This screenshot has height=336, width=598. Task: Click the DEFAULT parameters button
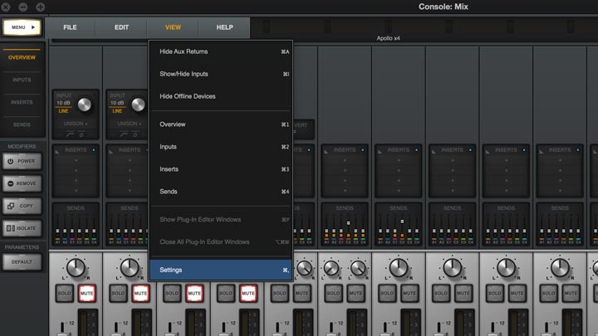[x=22, y=262]
